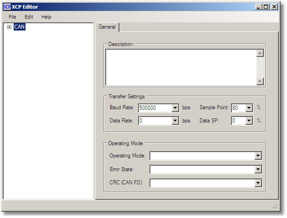The height and width of the screenshot is (218, 287).
Task: Open the Sample Point dropdown
Action: click(249, 108)
